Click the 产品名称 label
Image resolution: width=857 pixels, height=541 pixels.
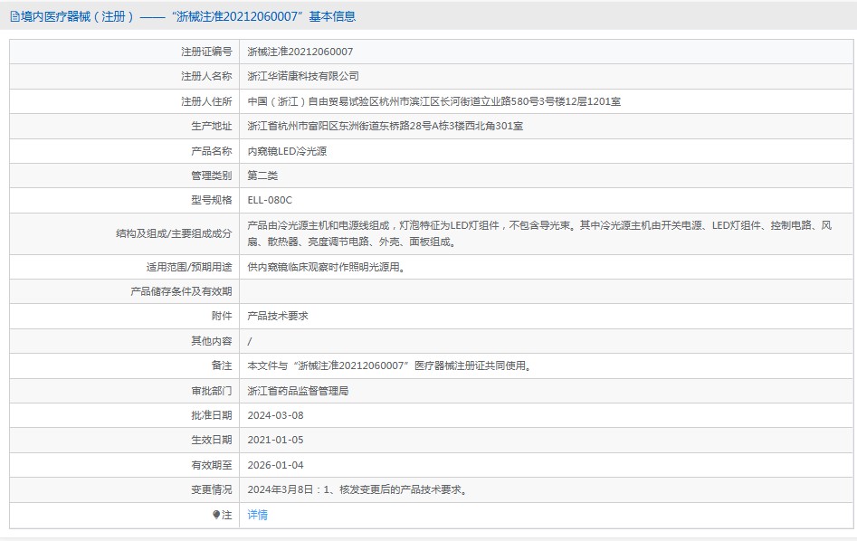[x=212, y=151]
